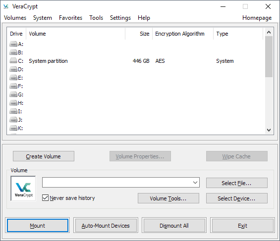Click the VeraCrypt logo in Volume group
This screenshot has height=241, width=280.
[x=23, y=189]
